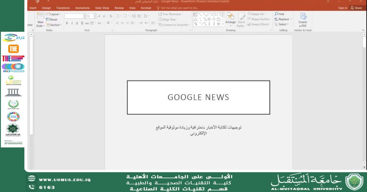
Task: Click Sign in link
Action: 343,8
